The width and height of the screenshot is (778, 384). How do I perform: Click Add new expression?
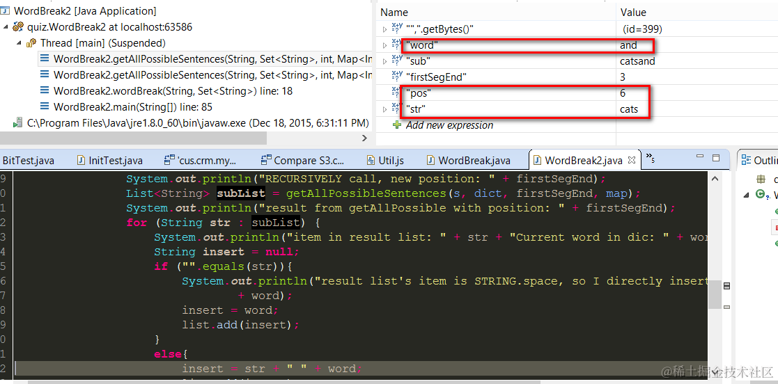[x=449, y=125]
